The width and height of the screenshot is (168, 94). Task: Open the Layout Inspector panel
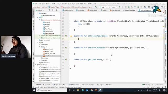157,85
